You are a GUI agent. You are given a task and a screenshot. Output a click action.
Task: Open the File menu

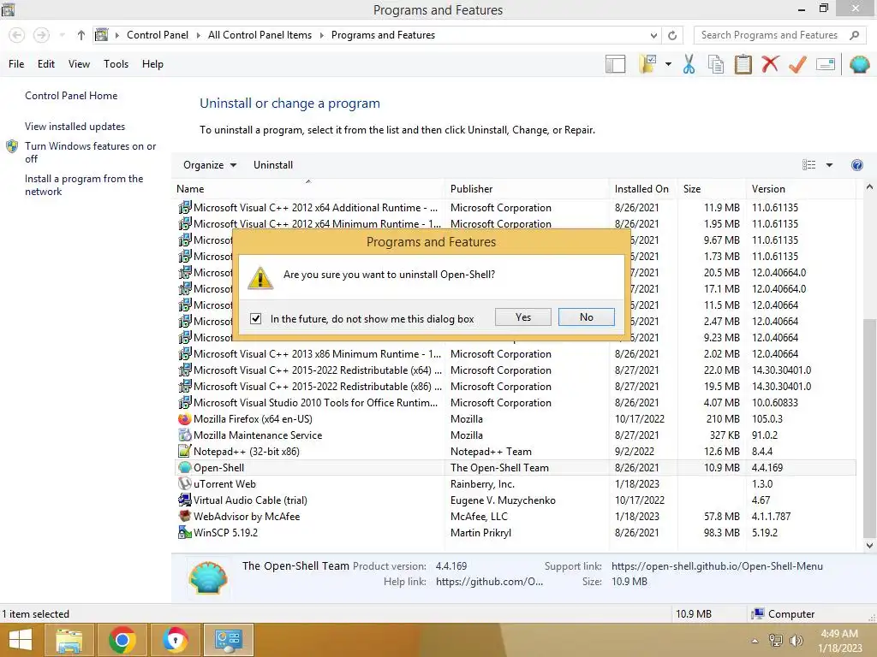[16, 64]
